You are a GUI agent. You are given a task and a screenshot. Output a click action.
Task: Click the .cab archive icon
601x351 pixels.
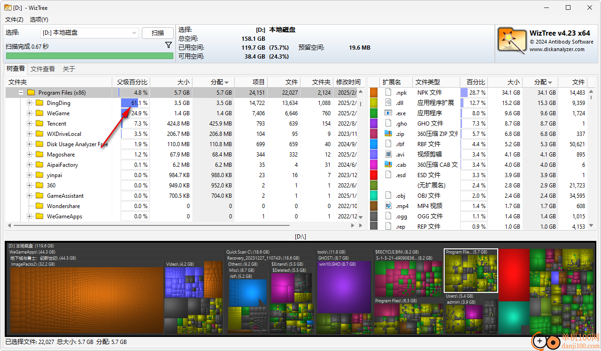(x=388, y=164)
